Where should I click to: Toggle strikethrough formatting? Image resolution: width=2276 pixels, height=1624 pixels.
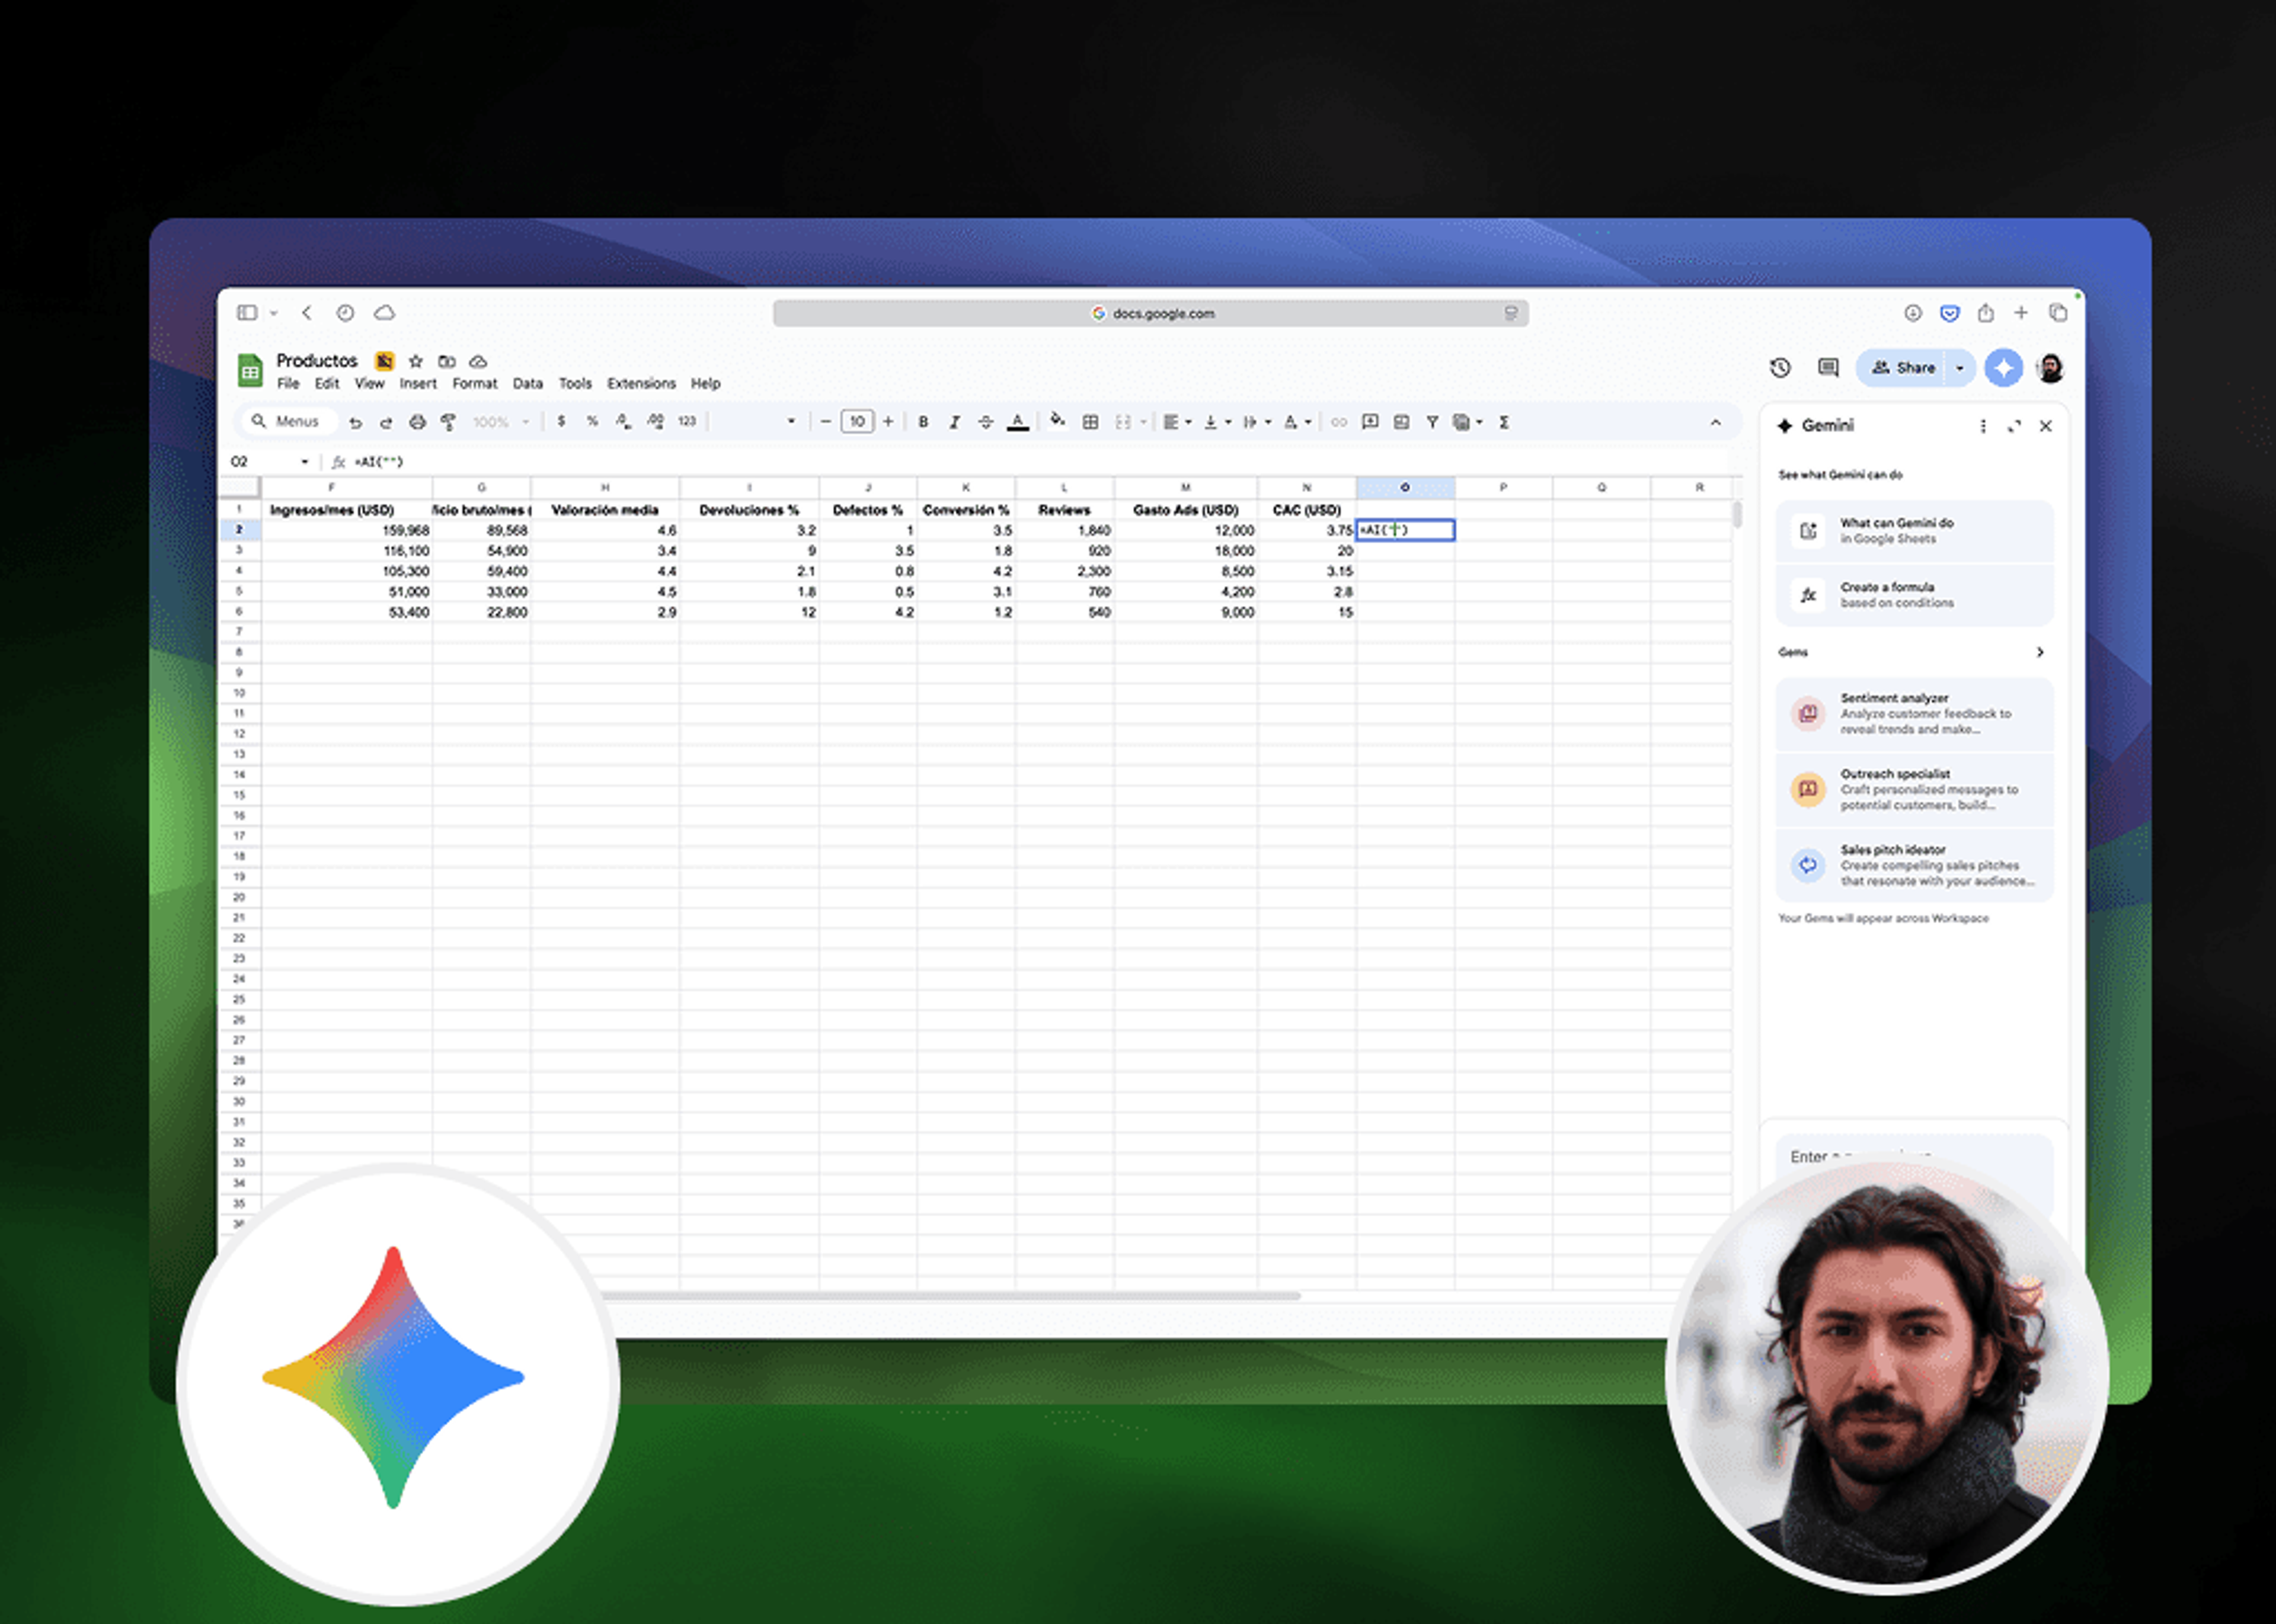(x=986, y=422)
